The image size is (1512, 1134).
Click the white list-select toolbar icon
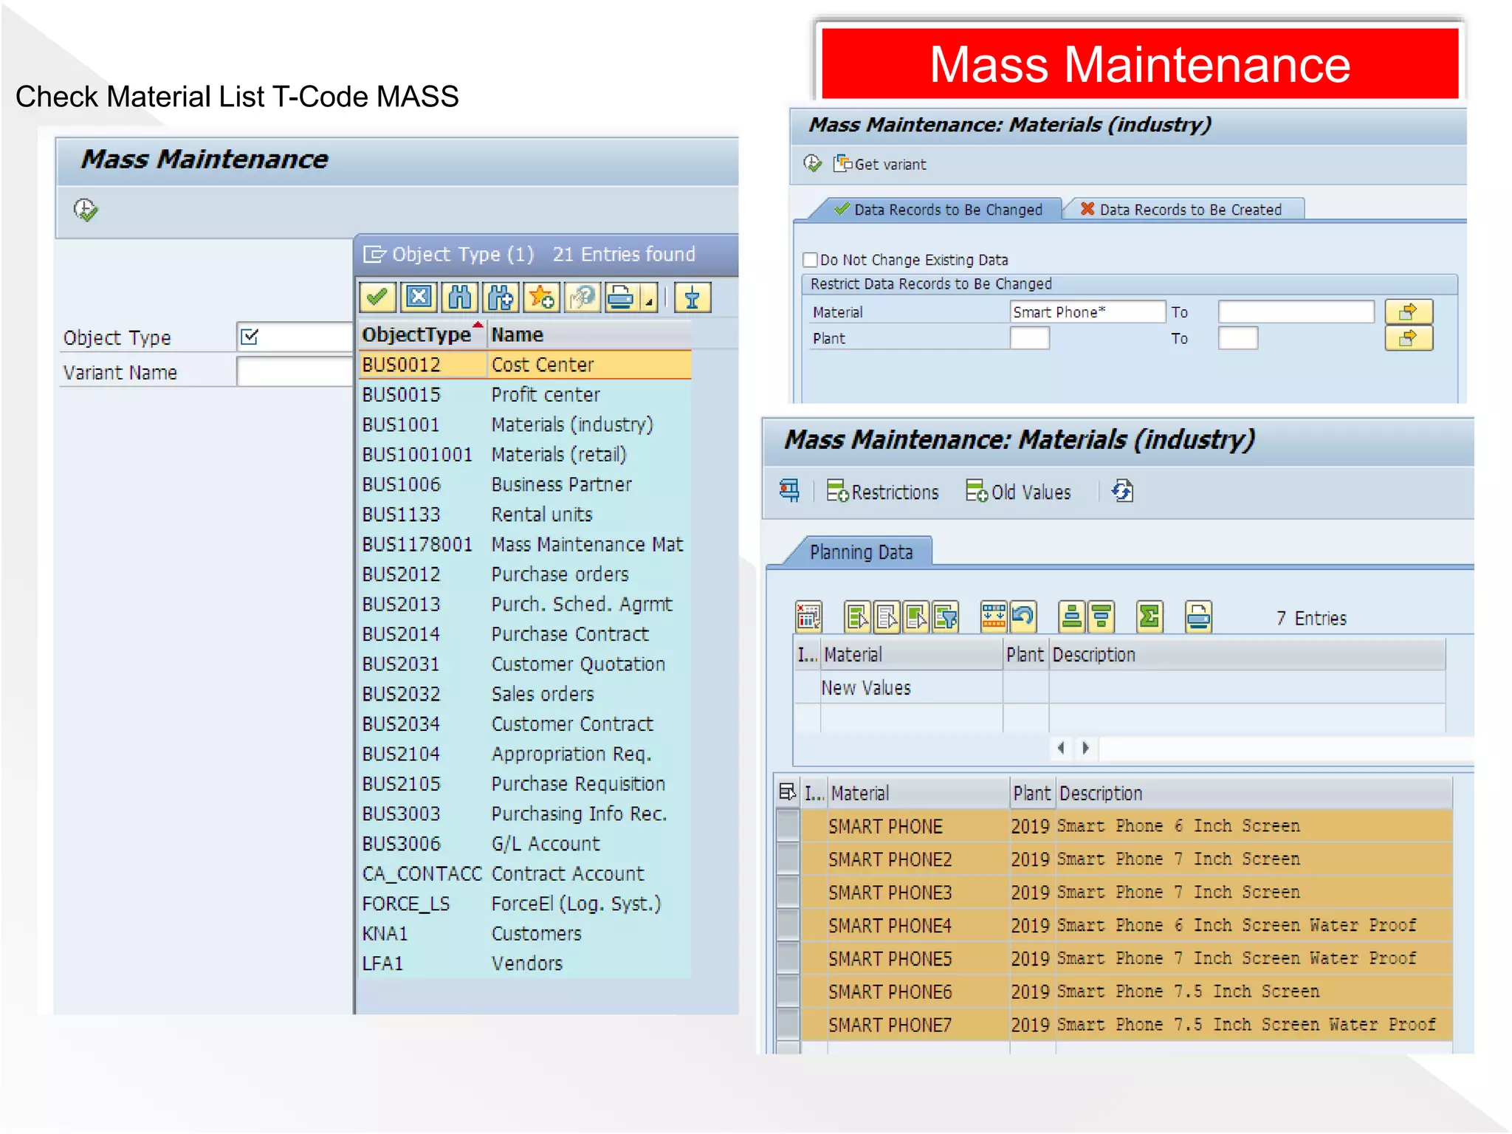[887, 616]
